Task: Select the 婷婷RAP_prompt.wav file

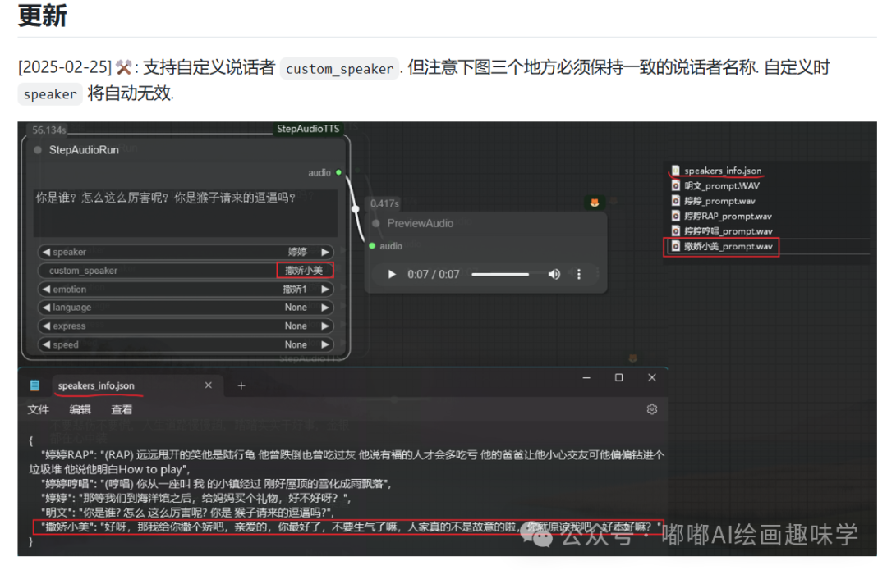Action: [x=728, y=216]
